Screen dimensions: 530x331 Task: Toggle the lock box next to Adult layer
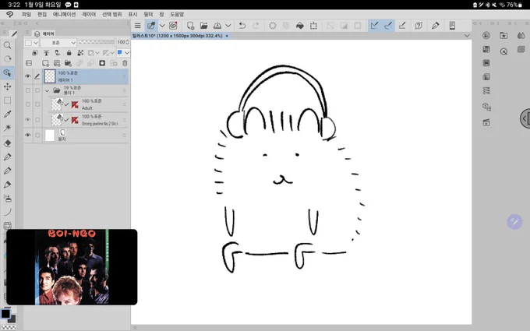(37, 104)
